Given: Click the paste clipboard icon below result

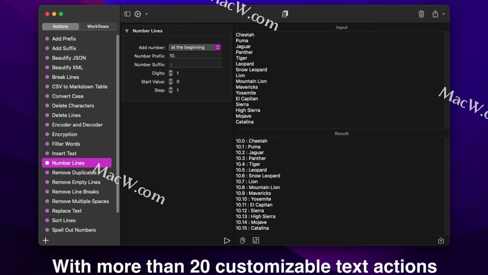Looking at the screenshot, I should [x=242, y=240].
